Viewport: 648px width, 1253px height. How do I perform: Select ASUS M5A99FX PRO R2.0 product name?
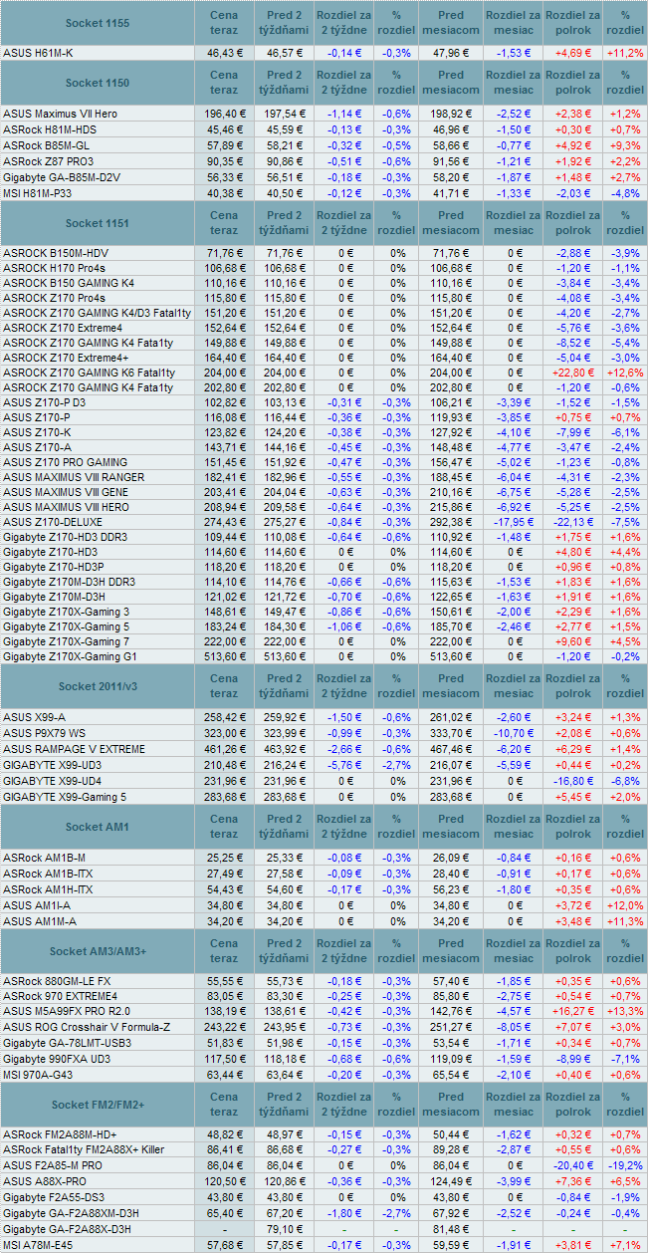tap(67, 1011)
